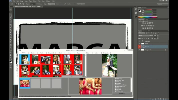Screen dimensions: 178x100
Task: Select the Lasso tool
Action: pos(11,14)
